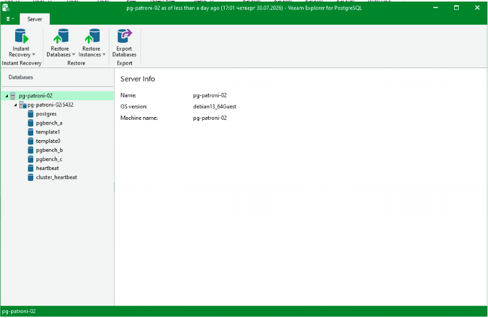This screenshot has height=318, width=488.
Task: Click the Restore Databases icon
Action: (x=61, y=37)
